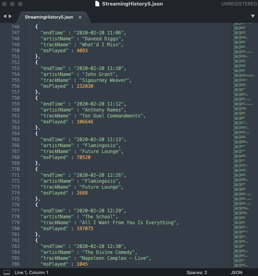Screen dimensions: 258x276
Task: Click the endTime value "2020-02-20 11:12"
Action: (x=99, y=104)
